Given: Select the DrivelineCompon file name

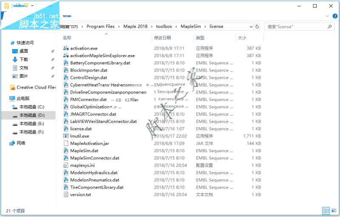Looking at the screenshot, I should pos(108,92).
